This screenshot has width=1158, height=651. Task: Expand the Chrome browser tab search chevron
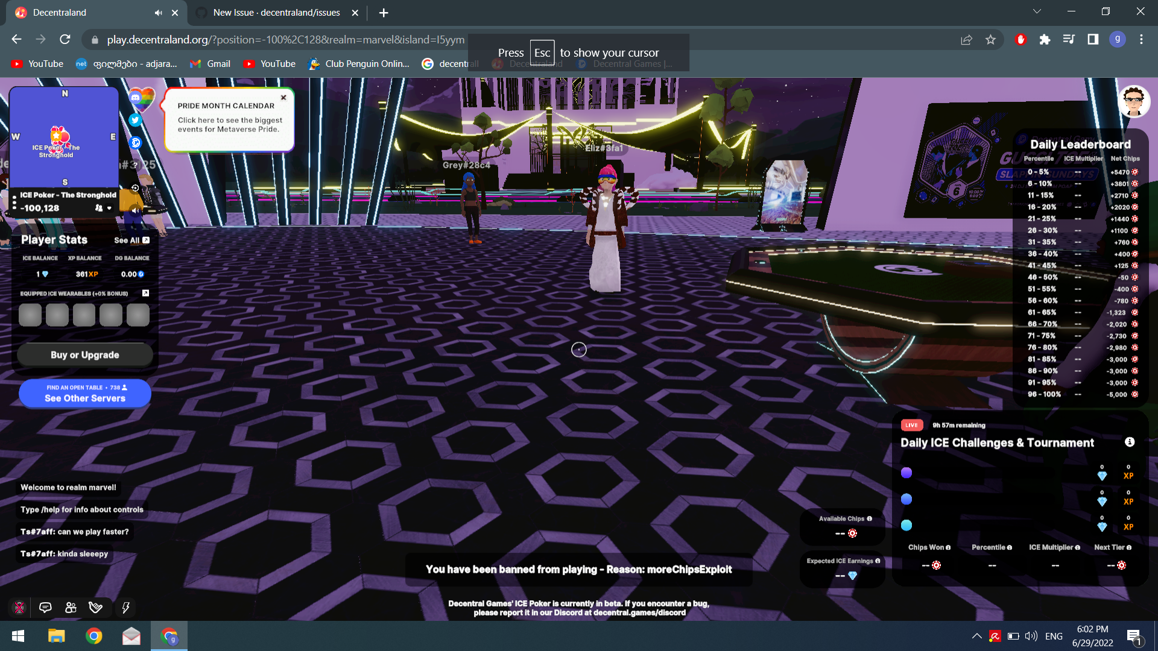1037,11
